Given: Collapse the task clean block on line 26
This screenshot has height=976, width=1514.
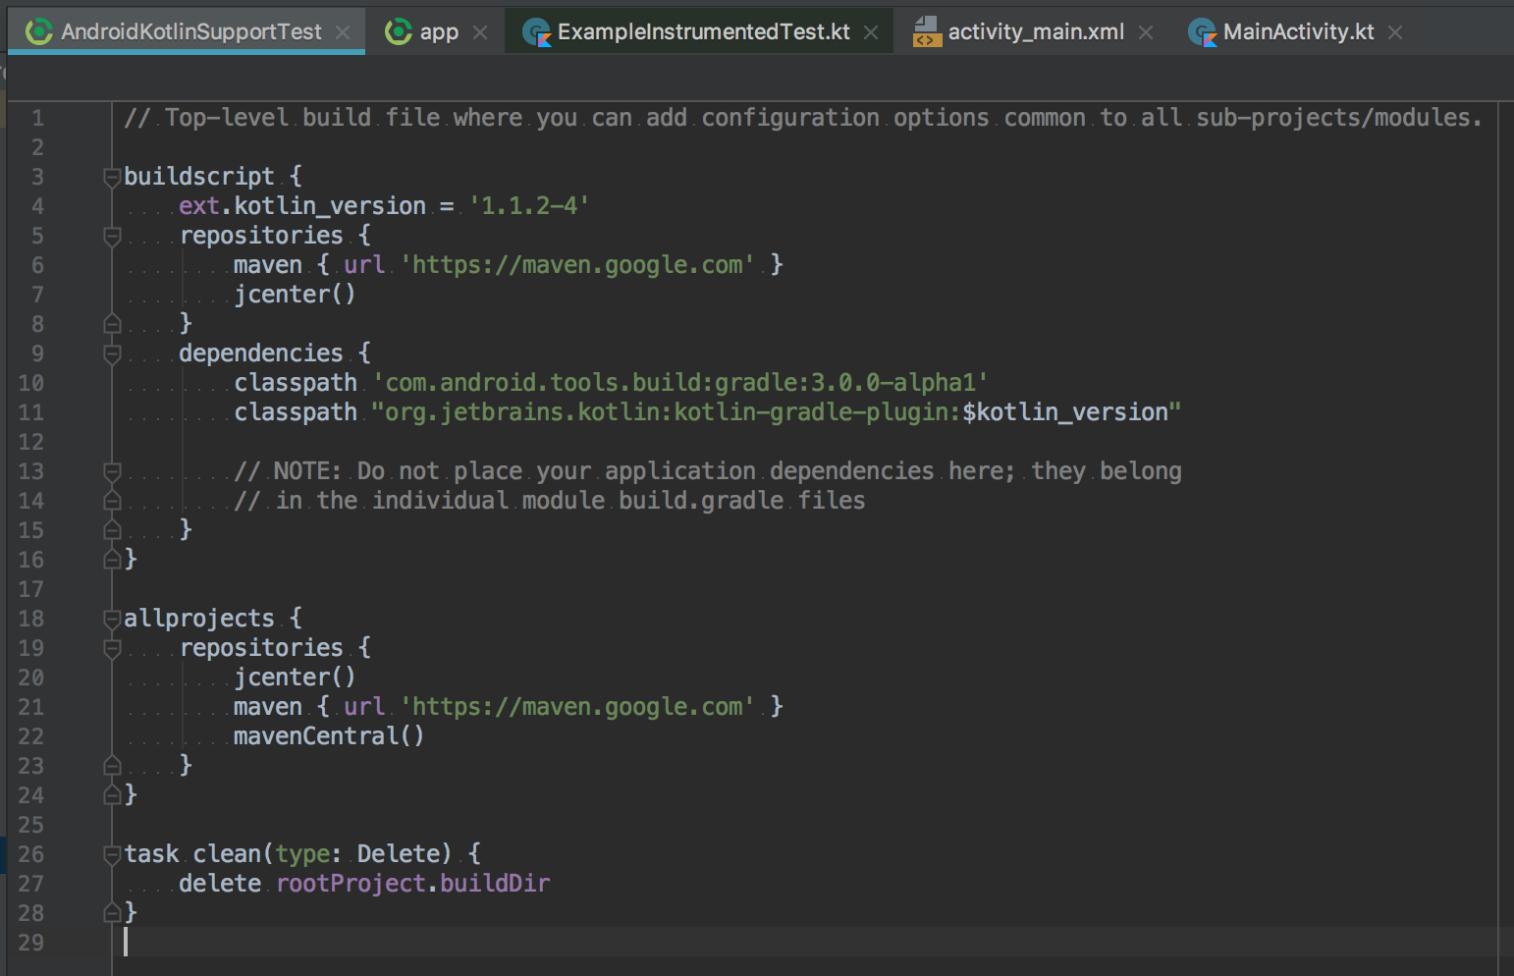Looking at the screenshot, I should tap(112, 855).
